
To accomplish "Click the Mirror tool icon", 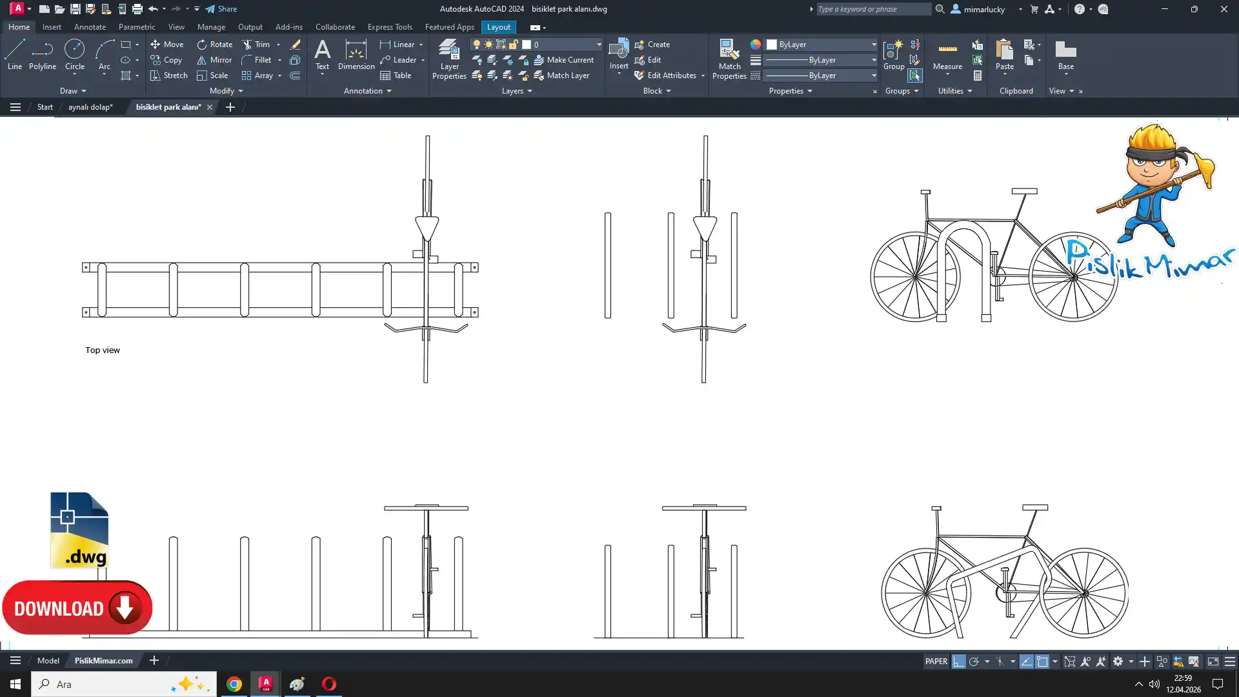I will (202, 60).
